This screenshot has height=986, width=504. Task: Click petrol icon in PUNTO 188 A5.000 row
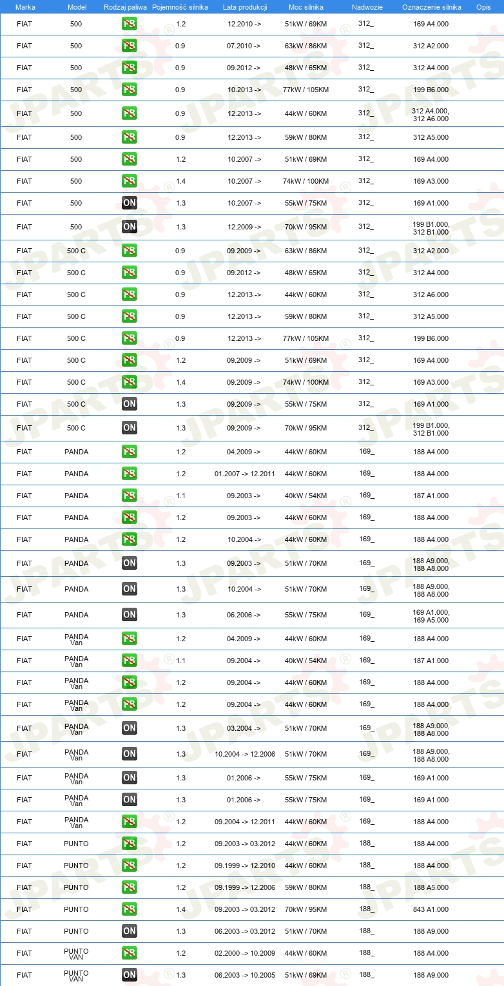click(x=129, y=887)
